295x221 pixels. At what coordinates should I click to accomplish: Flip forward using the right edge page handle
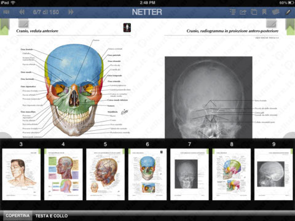pyautogui.click(x=289, y=136)
